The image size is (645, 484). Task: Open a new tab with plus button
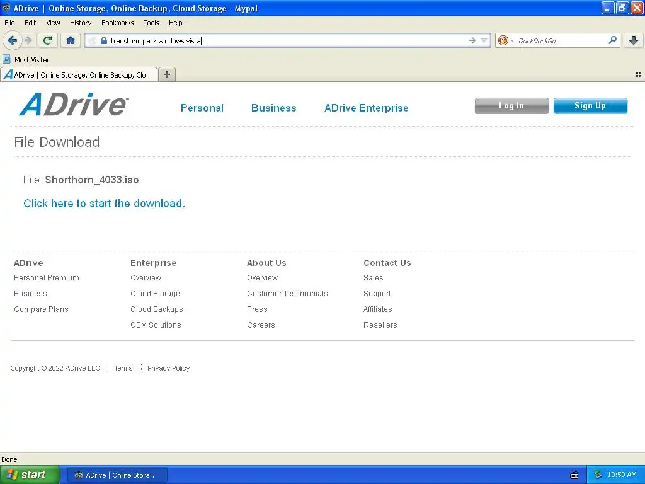point(166,74)
